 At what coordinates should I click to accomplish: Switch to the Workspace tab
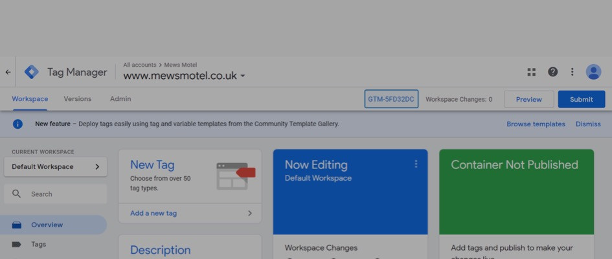[30, 99]
